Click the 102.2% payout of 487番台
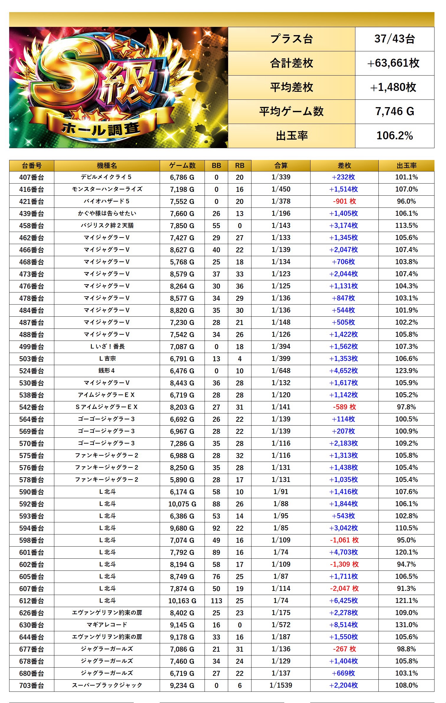The image size is (446, 703). click(406, 322)
